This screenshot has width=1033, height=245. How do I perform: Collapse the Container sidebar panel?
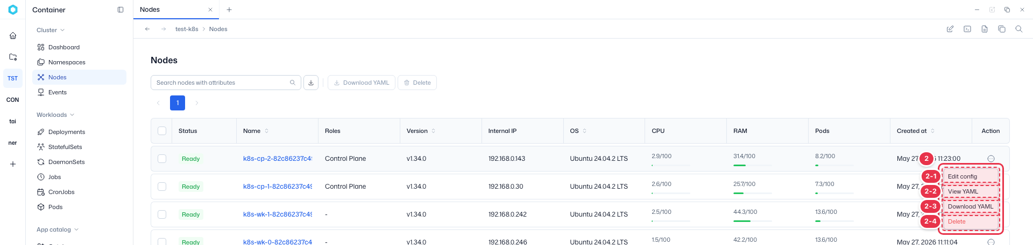click(x=121, y=10)
